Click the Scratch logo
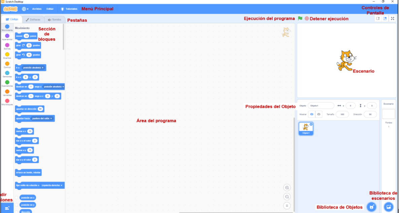The height and width of the screenshot is (213, 399). (10, 9)
